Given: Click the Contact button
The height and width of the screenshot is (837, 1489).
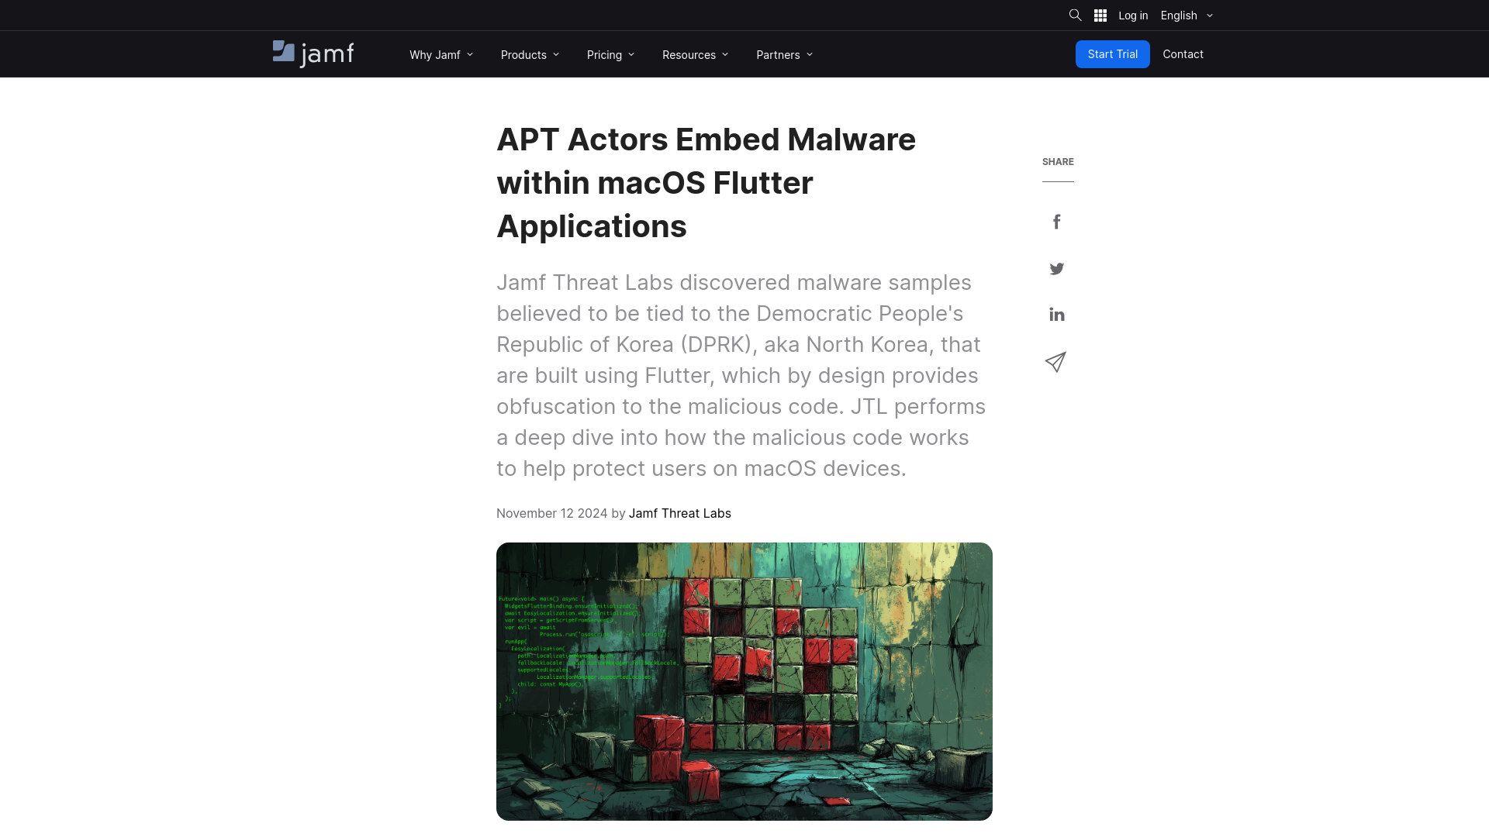Looking at the screenshot, I should coord(1182,53).
